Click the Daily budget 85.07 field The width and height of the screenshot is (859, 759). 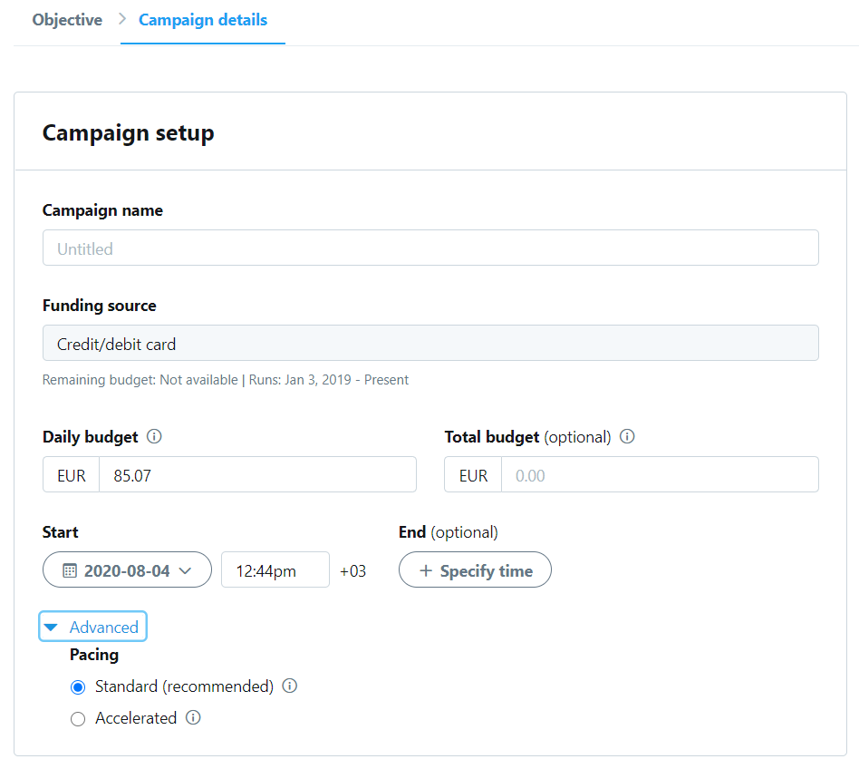[x=257, y=475]
